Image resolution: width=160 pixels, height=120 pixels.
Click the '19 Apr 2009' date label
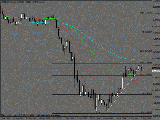121,118
